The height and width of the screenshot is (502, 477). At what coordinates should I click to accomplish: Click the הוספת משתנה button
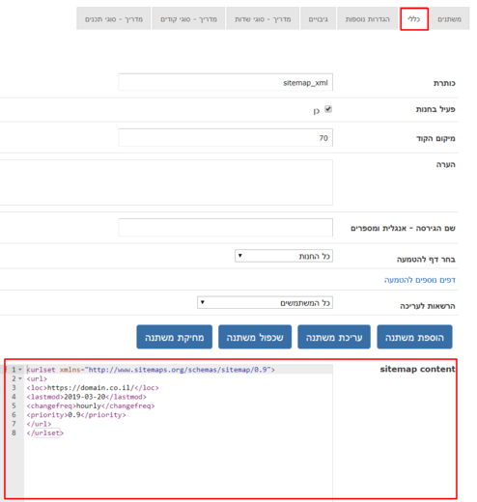click(414, 337)
